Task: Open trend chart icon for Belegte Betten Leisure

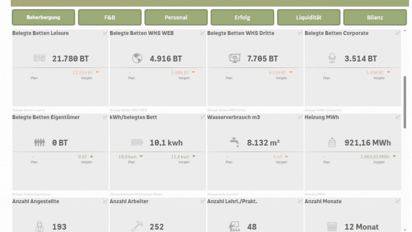Action: [106, 33]
